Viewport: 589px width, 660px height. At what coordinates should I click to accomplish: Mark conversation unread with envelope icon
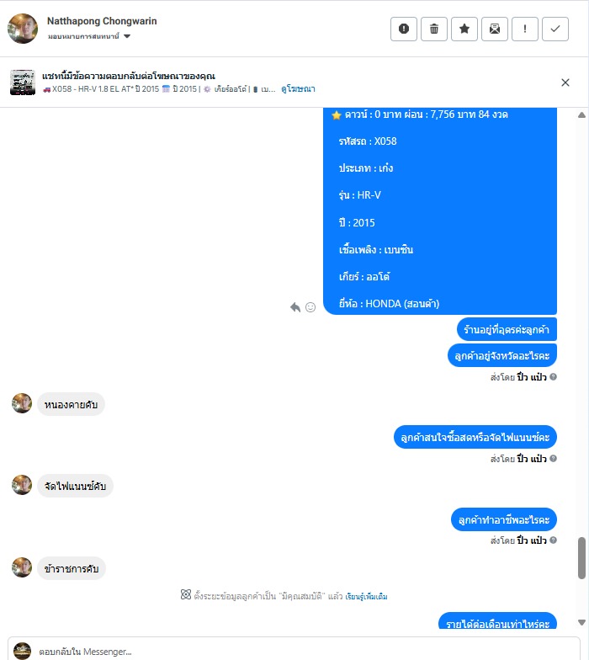coord(495,29)
